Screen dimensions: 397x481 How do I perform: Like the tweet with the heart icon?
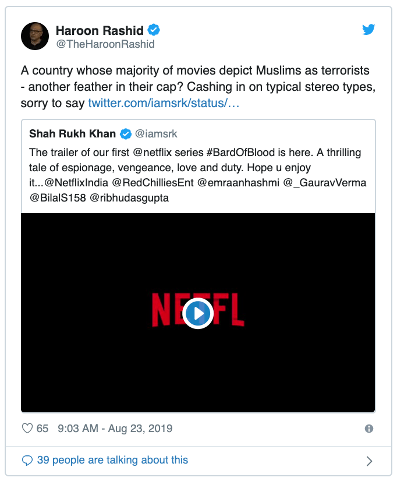27,428
